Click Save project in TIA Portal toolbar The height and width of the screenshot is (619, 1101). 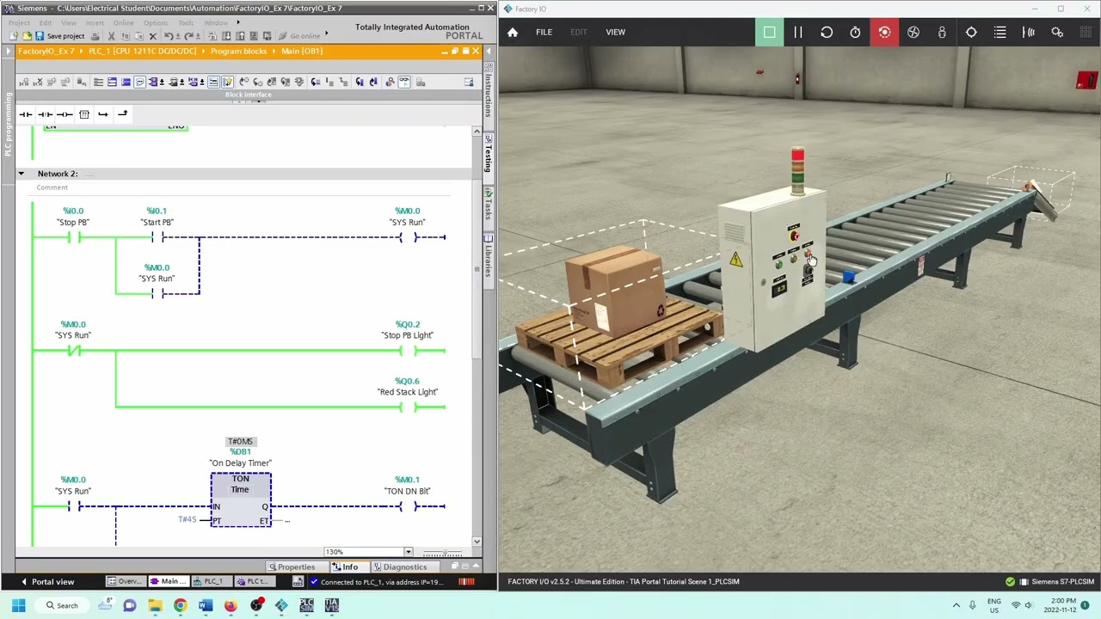pyautogui.click(x=60, y=36)
